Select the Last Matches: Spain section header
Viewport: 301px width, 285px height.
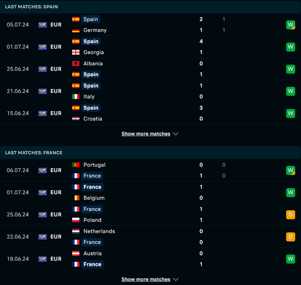pos(31,7)
